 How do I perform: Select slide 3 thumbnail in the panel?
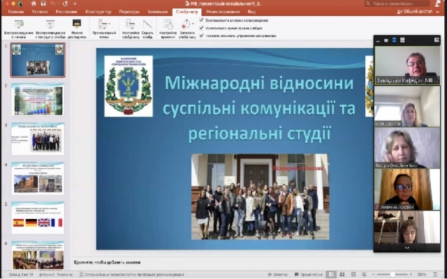(38, 139)
